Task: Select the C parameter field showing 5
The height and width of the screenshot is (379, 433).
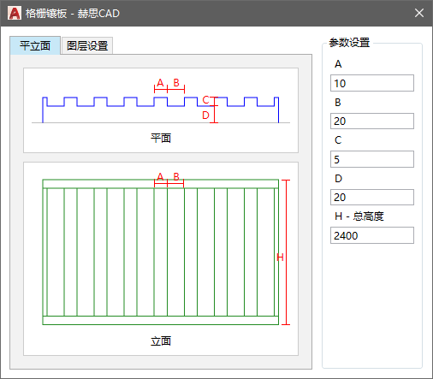Action: click(372, 159)
